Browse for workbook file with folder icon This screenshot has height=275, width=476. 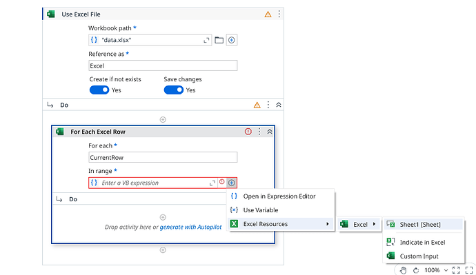pos(219,40)
